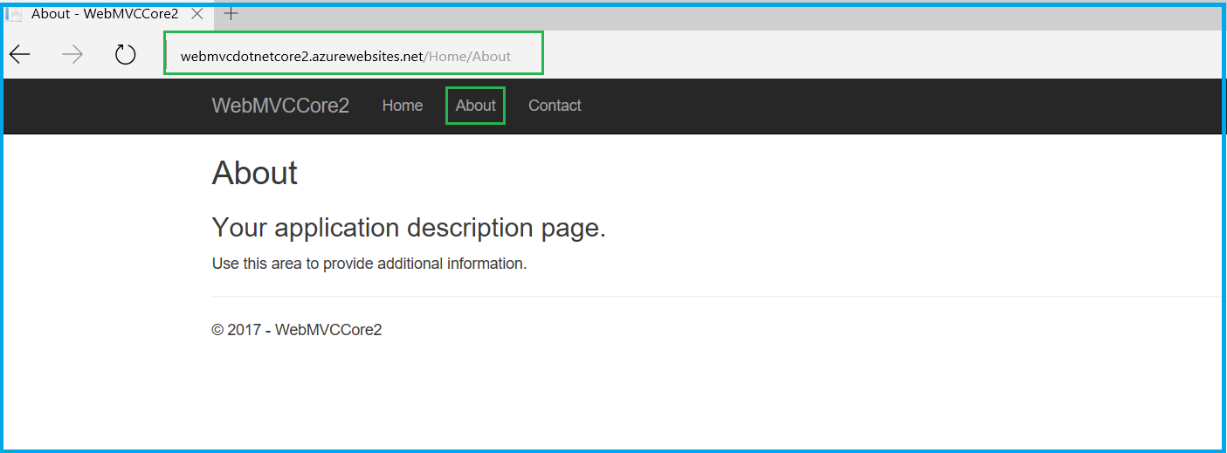Click the 'Your application description page.' subheading
The height and width of the screenshot is (453, 1227).
click(409, 228)
